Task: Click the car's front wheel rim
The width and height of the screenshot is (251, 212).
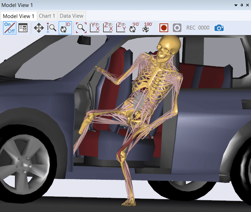Action: (x=25, y=164)
